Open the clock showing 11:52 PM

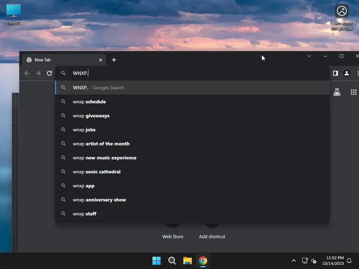coord(333,261)
